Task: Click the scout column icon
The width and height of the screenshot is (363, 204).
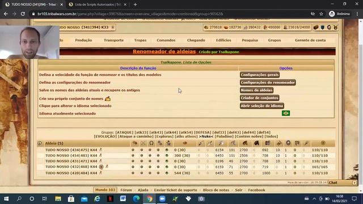Action: tap(233, 143)
